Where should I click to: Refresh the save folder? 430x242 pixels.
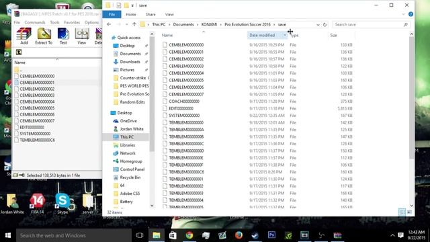325,25
